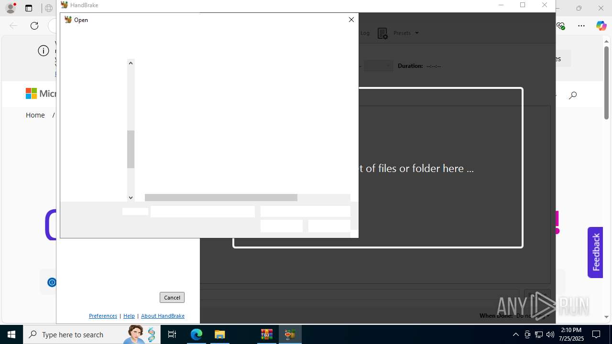Open the notification center icon
This screenshot has width=612, height=344.
click(x=597, y=334)
